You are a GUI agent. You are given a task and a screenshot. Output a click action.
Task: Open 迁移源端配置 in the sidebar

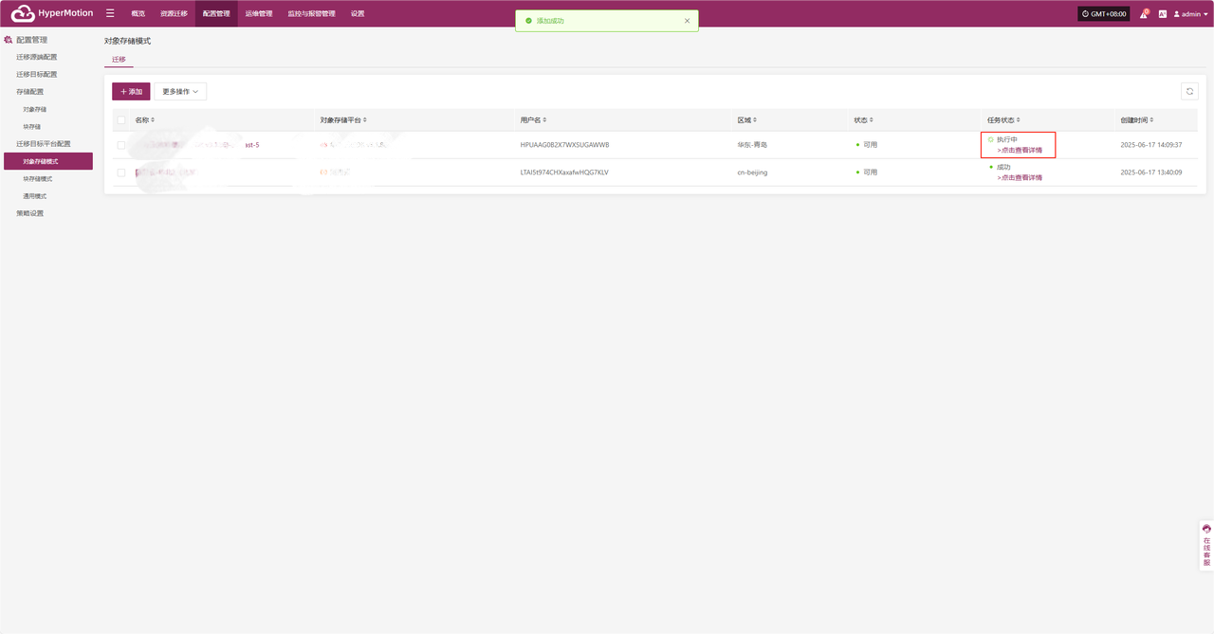(x=37, y=57)
